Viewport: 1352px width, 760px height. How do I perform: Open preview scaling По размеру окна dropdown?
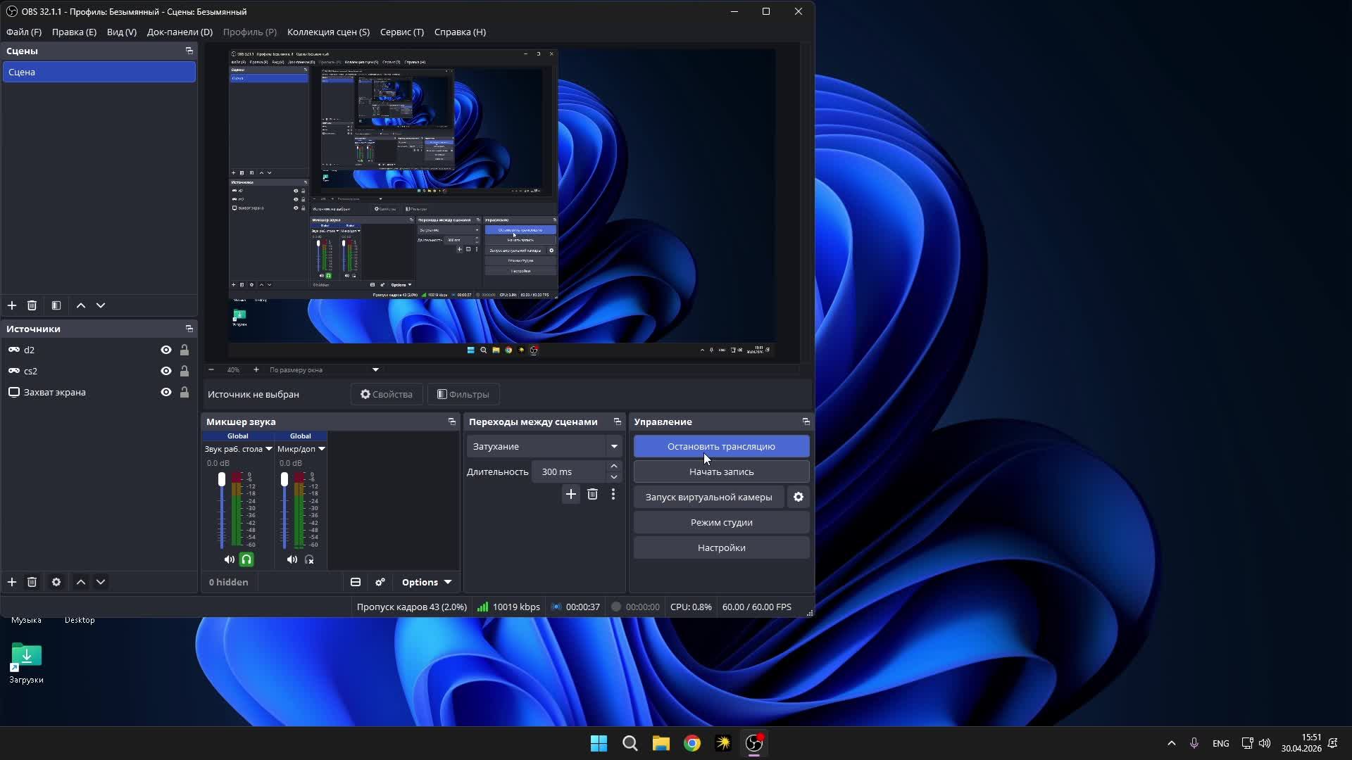(324, 369)
